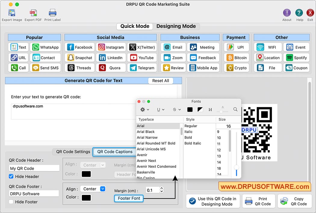Select the WIFI option under Other

(x=268, y=47)
